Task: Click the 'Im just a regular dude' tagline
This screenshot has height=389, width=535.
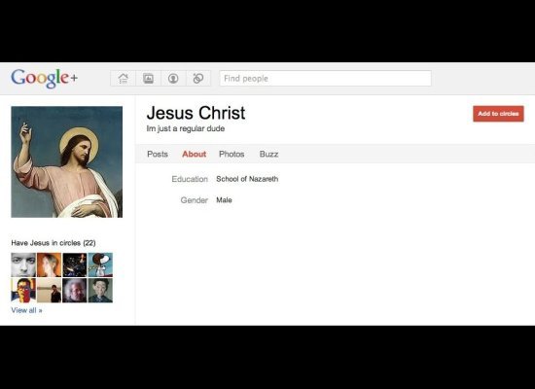Action: [186, 128]
